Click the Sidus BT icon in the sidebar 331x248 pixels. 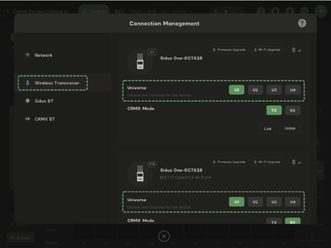27,101
